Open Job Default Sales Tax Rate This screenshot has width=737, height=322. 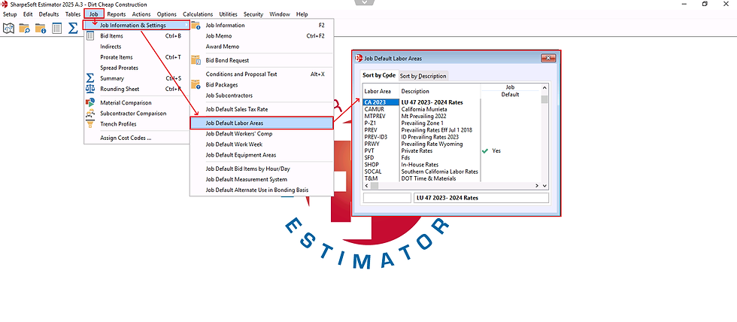click(x=262, y=109)
